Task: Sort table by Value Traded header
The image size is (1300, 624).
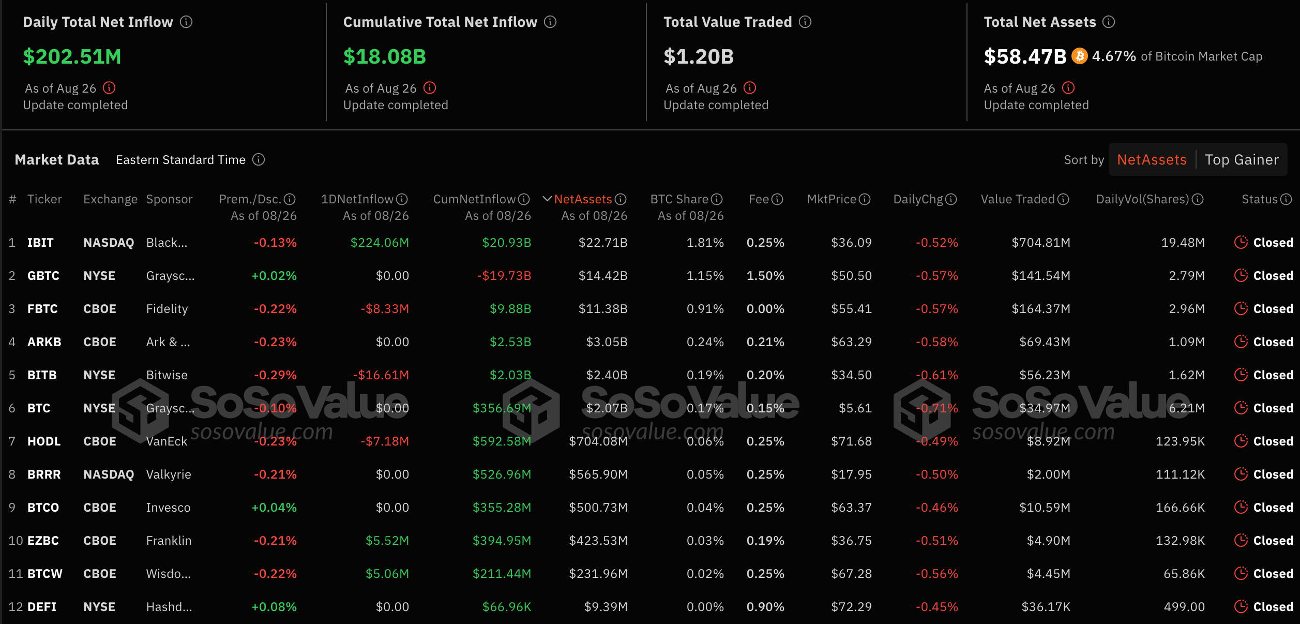Action: pos(1018,199)
